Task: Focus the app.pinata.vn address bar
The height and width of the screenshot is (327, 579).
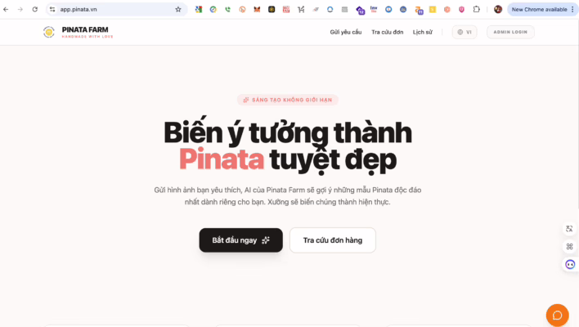Action: click(x=115, y=9)
